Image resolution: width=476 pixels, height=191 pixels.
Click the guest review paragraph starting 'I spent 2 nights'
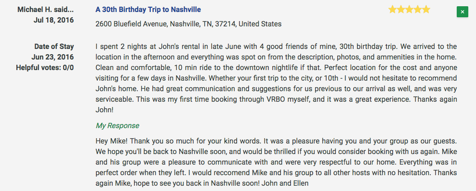point(276,78)
